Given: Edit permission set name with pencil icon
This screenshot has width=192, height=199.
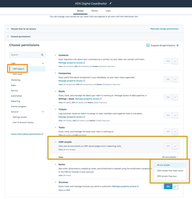Looking at the screenshot, I should click(x=111, y=3).
